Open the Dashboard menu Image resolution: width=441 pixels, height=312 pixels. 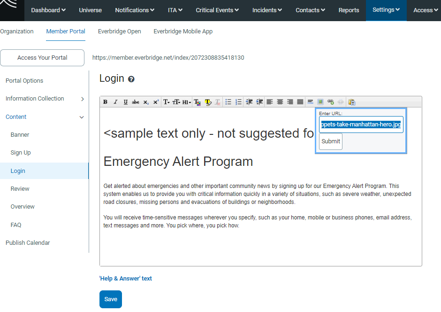point(48,10)
